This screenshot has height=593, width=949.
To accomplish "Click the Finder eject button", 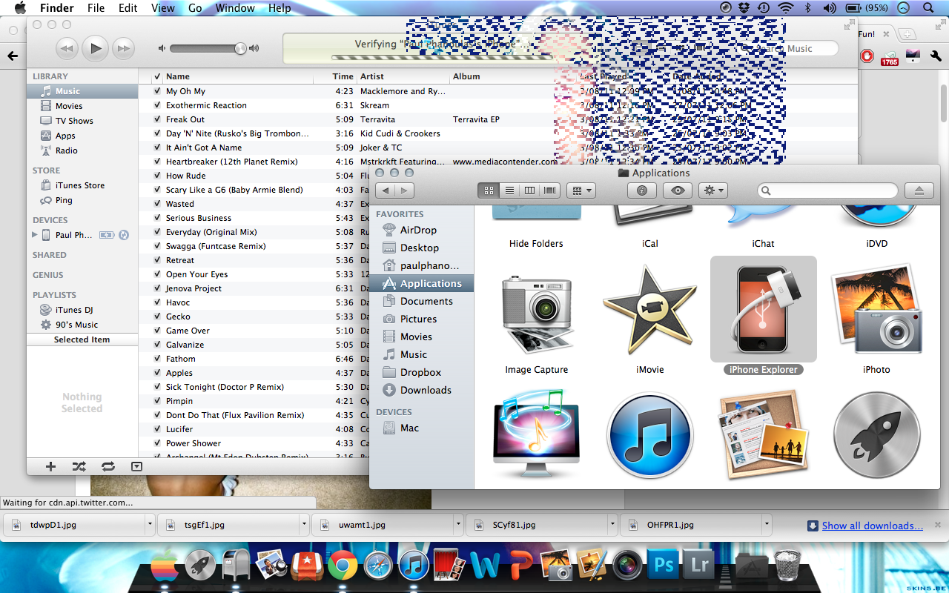I will (919, 191).
